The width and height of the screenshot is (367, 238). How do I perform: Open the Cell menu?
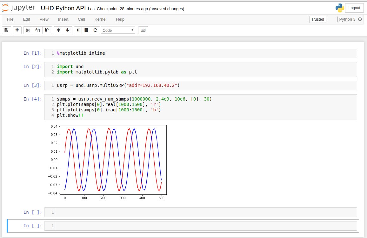click(82, 19)
